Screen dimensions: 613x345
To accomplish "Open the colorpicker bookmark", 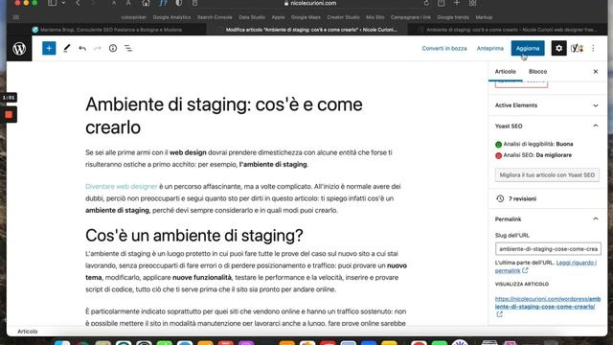I will [x=134, y=17].
